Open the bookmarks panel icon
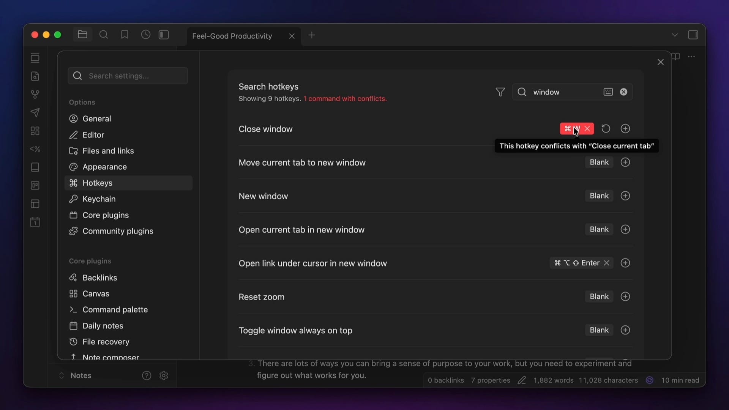The height and width of the screenshot is (410, 729). (125, 35)
